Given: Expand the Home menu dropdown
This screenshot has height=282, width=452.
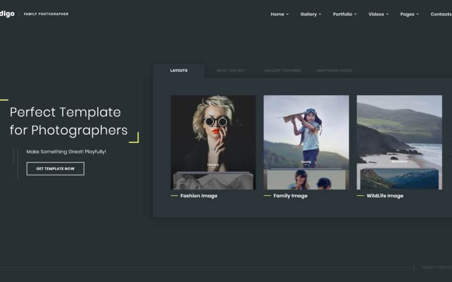Looking at the screenshot, I should point(279,14).
